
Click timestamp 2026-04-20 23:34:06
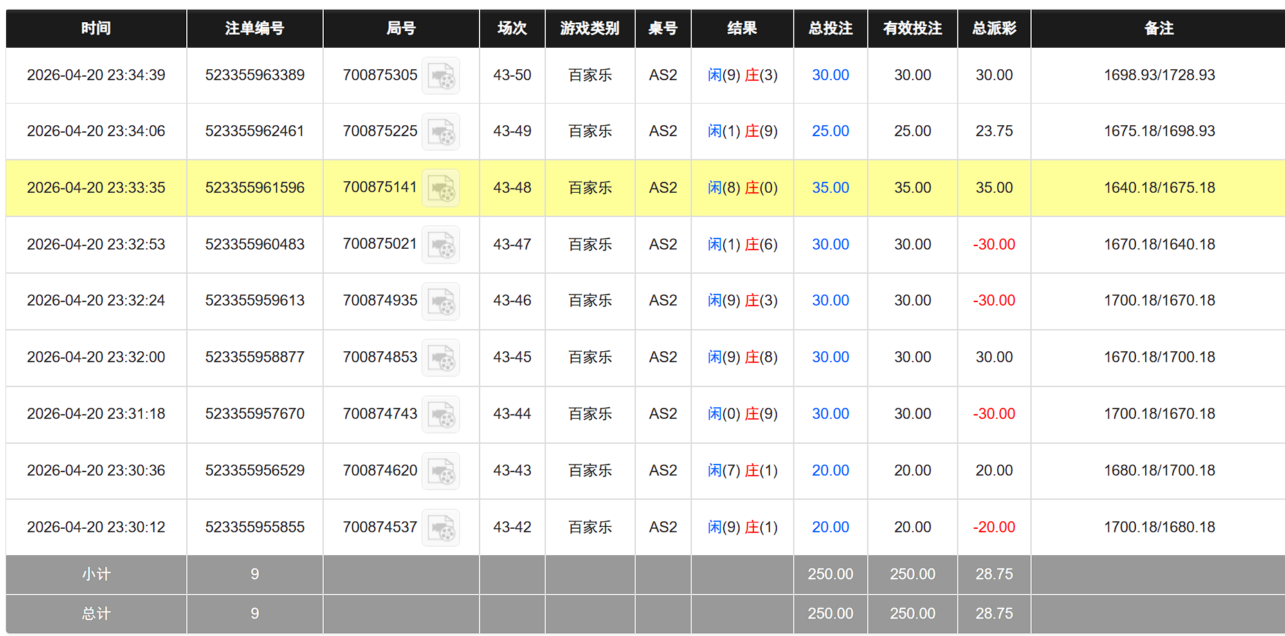point(96,131)
